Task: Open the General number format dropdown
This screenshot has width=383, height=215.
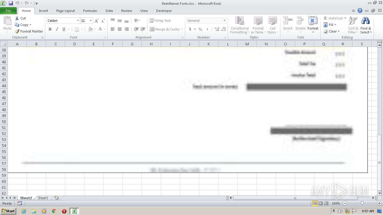Action: 224,21
